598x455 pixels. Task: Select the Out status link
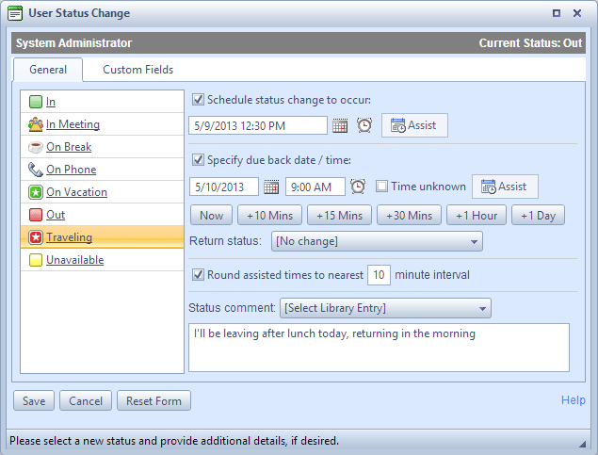click(56, 215)
